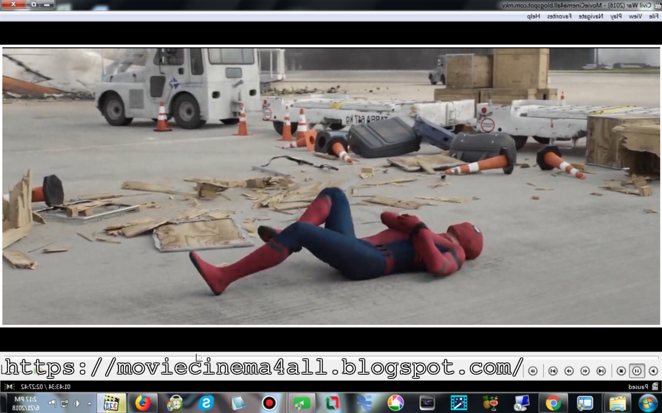This screenshot has height=413, width=662.
Task: Click the player icon in the title bar
Action: coord(657,5)
